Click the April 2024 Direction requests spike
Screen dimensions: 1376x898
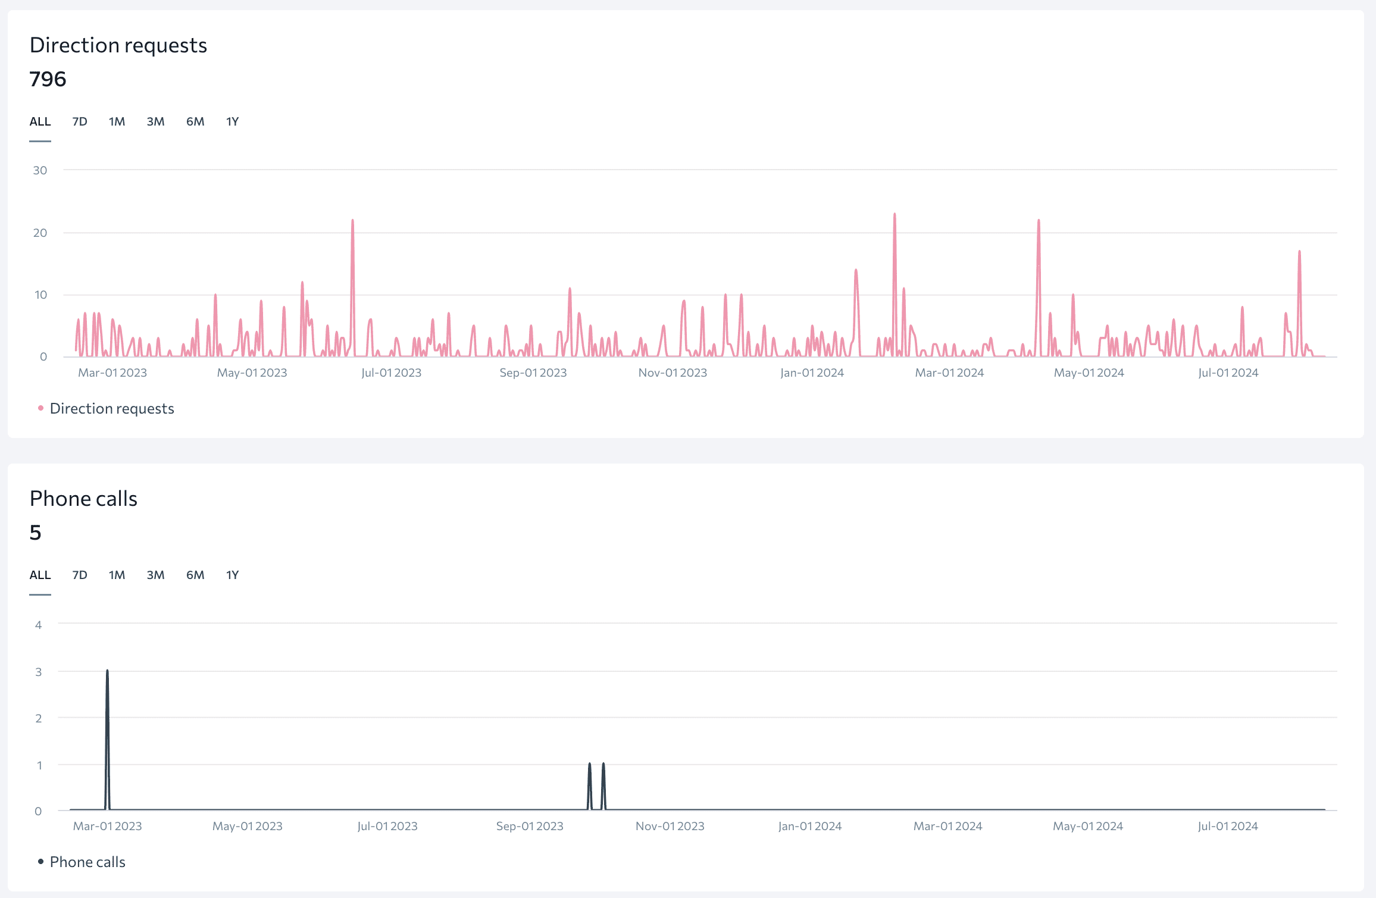click(1039, 221)
